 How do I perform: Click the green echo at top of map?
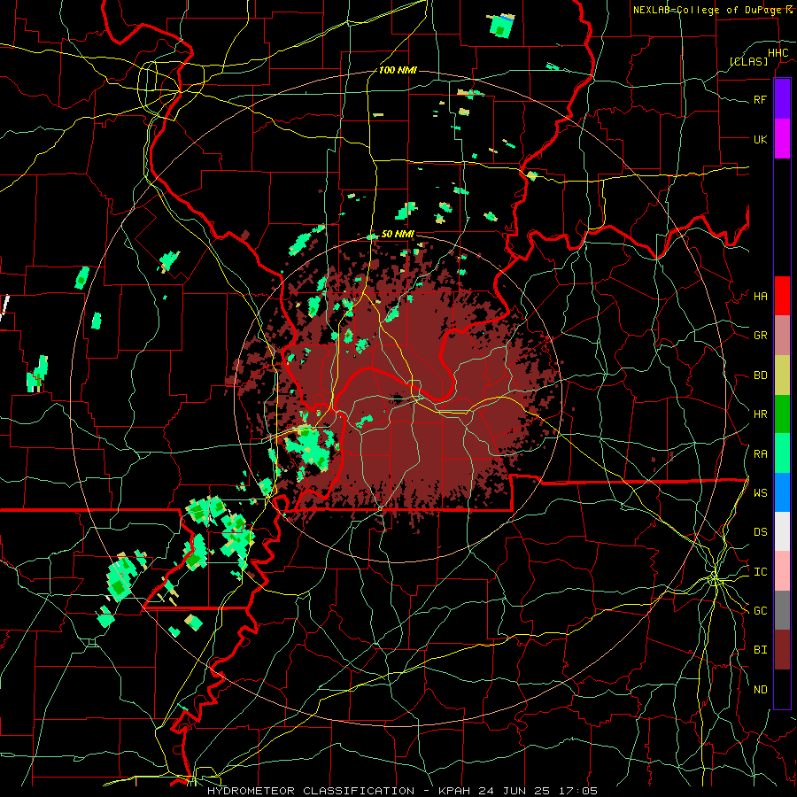(501, 26)
